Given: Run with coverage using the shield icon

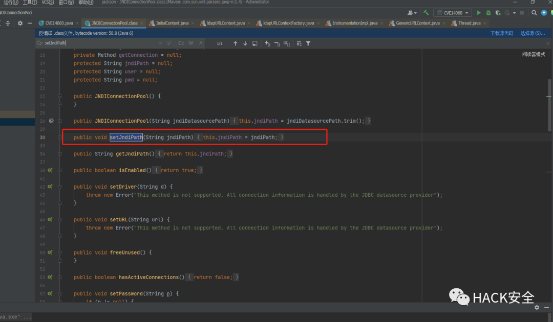Looking at the screenshot, I should pos(498,13).
